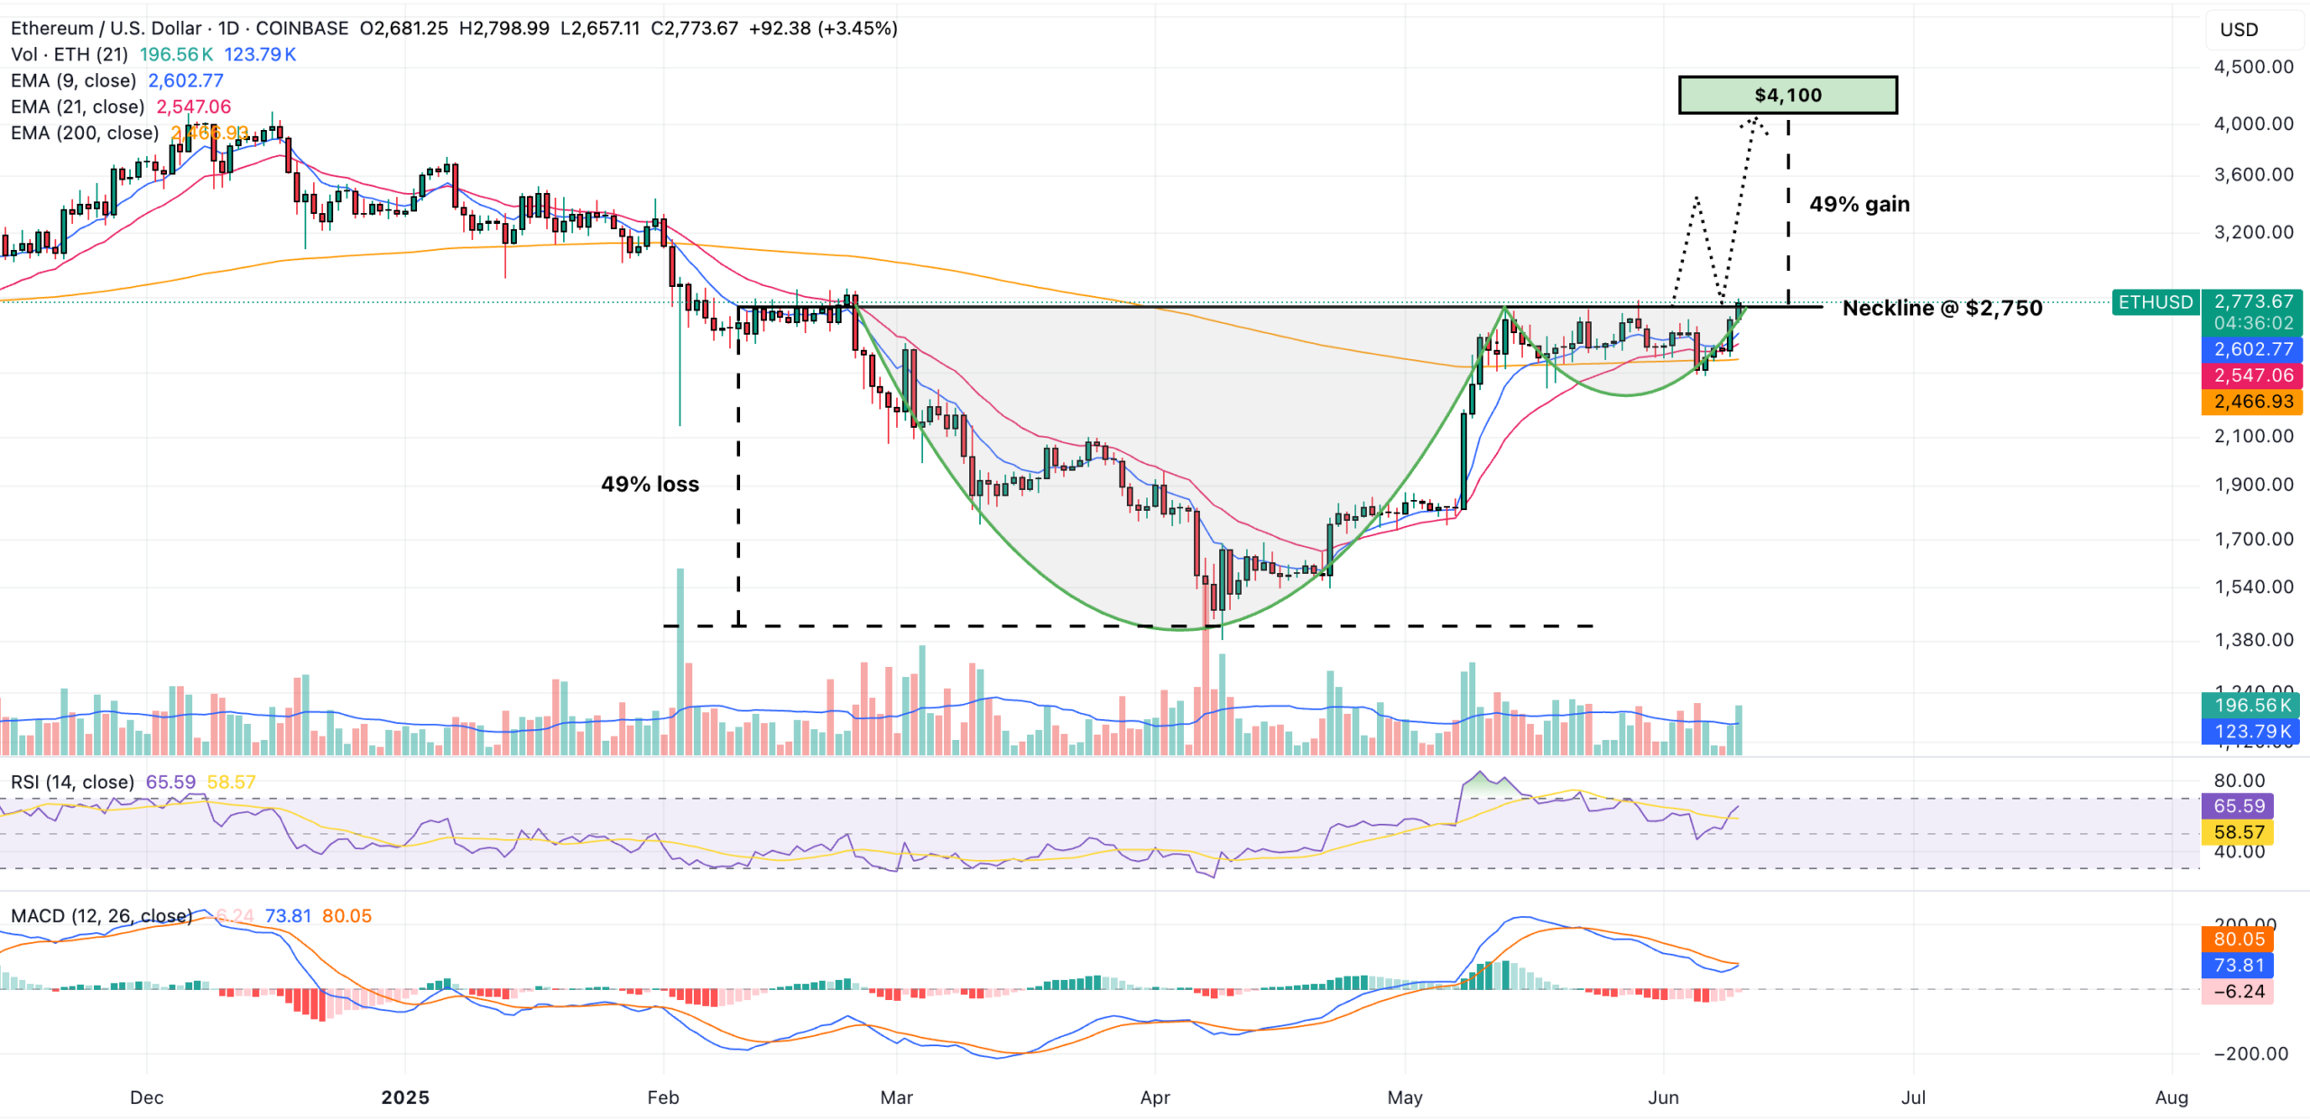2310x1120 pixels.
Task: Click the RSI value tag 65.59
Action: point(2239,806)
